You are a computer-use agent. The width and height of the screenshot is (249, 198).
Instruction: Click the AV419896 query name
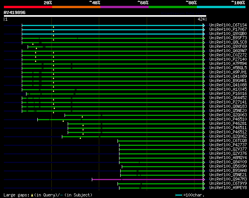coord(15,12)
